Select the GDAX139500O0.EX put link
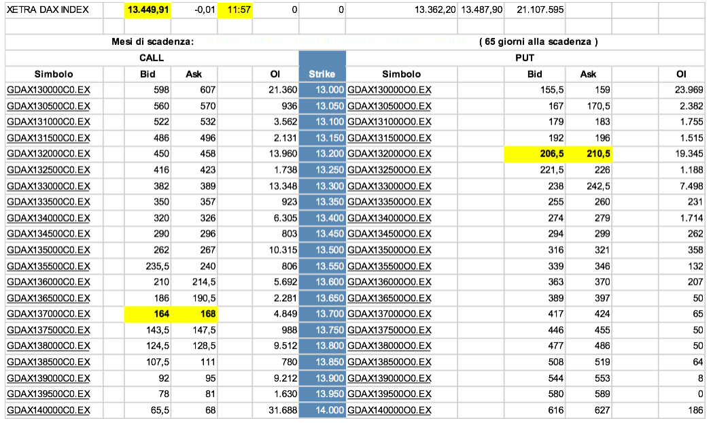The width and height of the screenshot is (711, 423). 389,394
